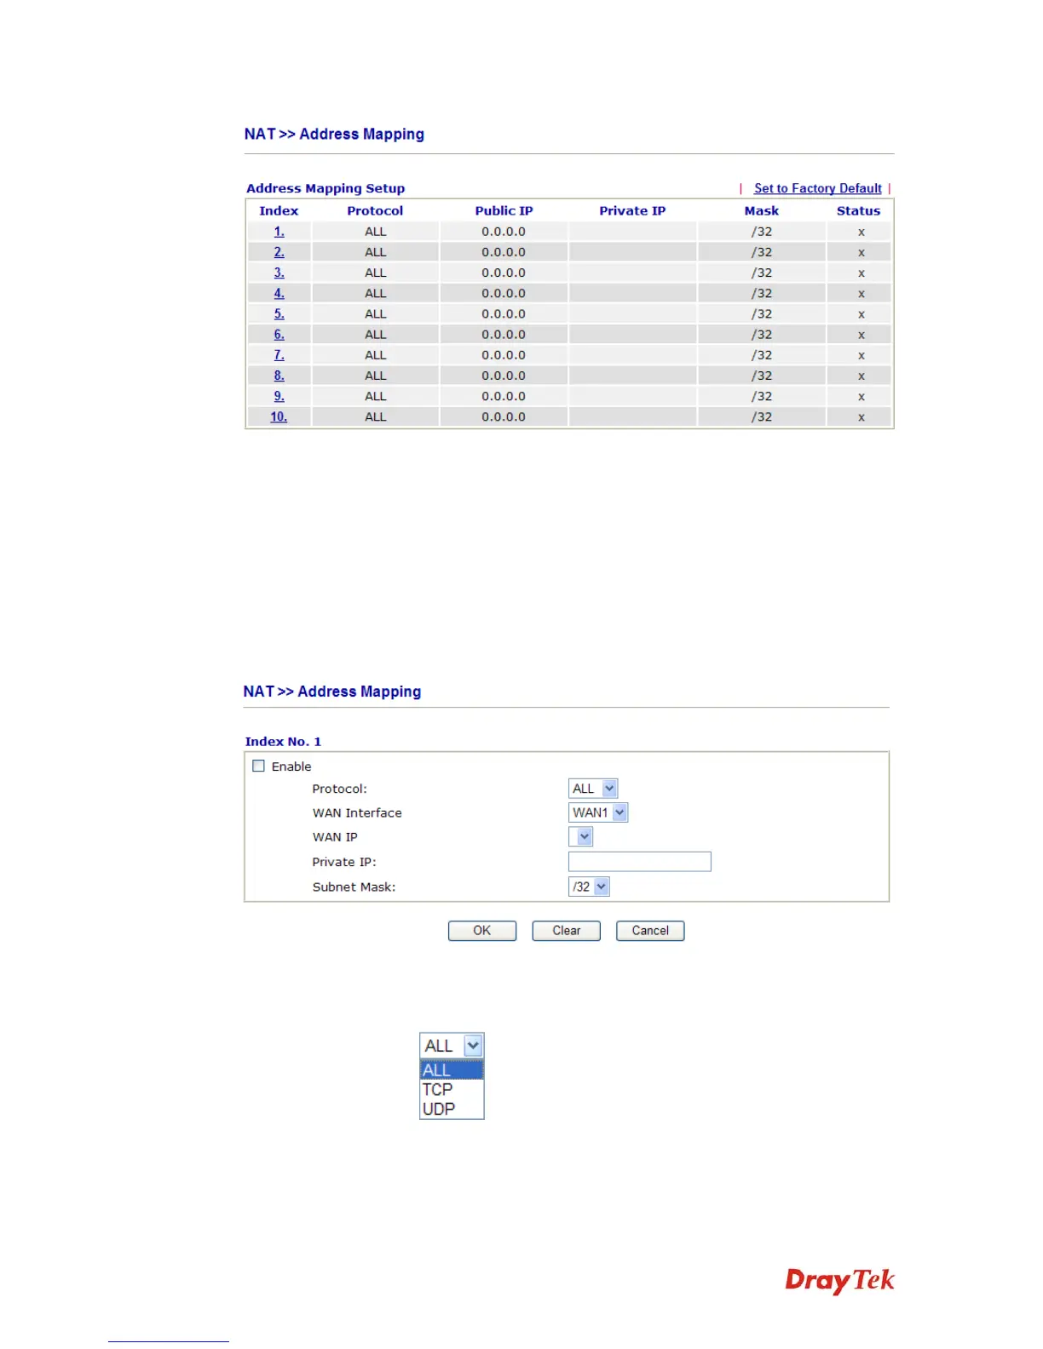Open index 7. address mapping entry
Image resolution: width=1043 pixels, height=1349 pixels.
tap(279, 355)
